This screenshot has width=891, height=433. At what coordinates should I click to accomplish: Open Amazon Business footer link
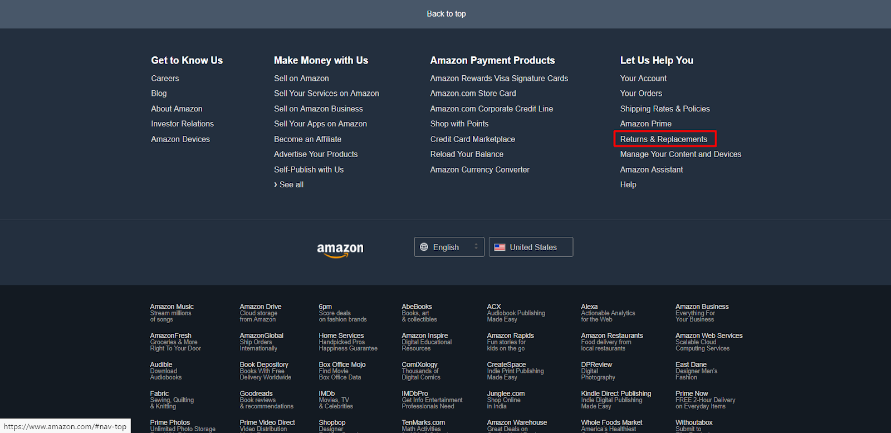[702, 313]
